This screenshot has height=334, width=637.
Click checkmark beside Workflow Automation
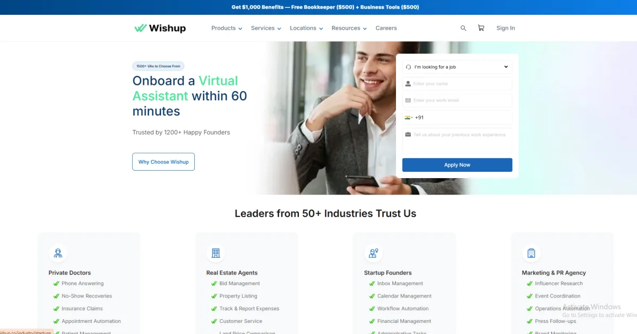coord(372,309)
